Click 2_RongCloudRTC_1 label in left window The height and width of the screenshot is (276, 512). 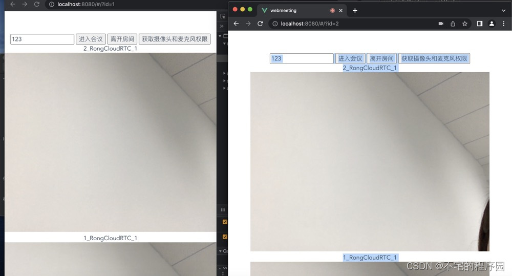pos(110,48)
